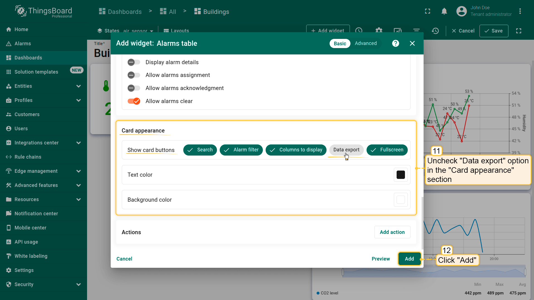Check the Data export chip
This screenshot has height=300, width=534.
(x=346, y=150)
